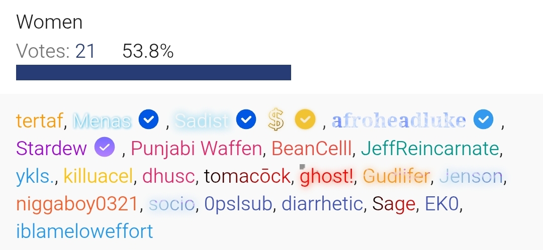The height and width of the screenshot is (250, 543).
Task: Go to Stardew's profile
Action: coord(51,148)
